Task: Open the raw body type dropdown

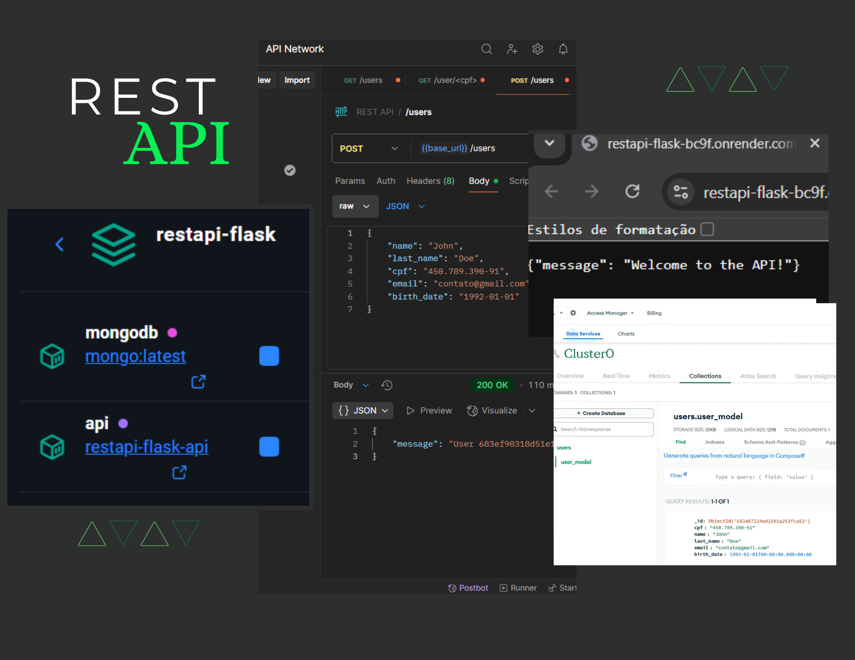Action: click(x=355, y=206)
